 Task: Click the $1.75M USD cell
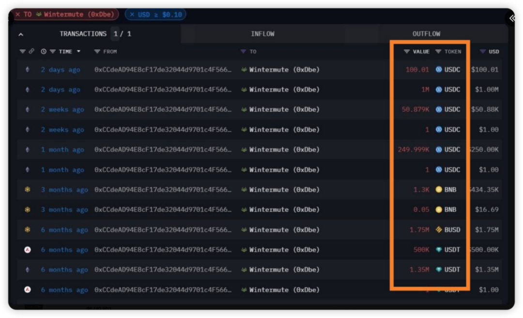(x=487, y=229)
